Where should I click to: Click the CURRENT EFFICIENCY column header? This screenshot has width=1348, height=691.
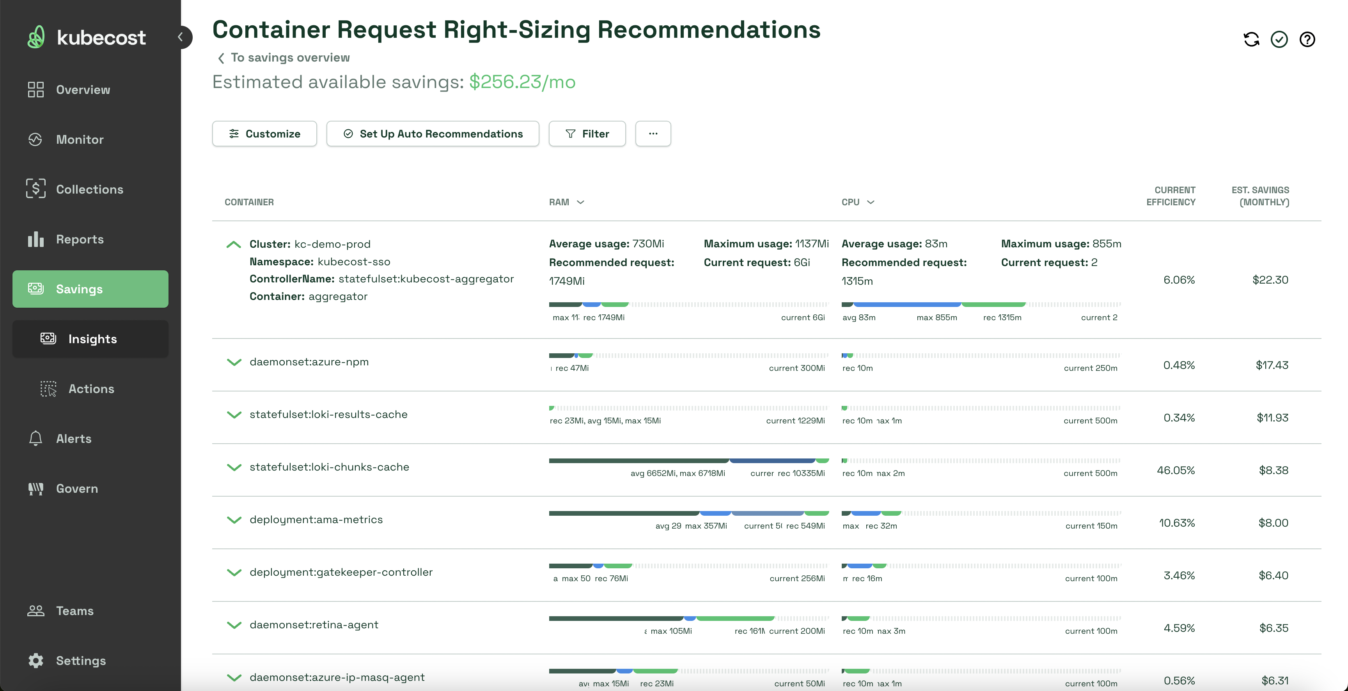pos(1171,196)
